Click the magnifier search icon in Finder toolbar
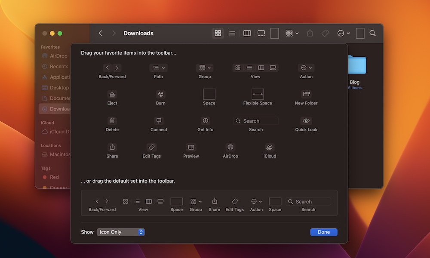Screen dimensions: 430x258 pyautogui.click(x=372, y=33)
